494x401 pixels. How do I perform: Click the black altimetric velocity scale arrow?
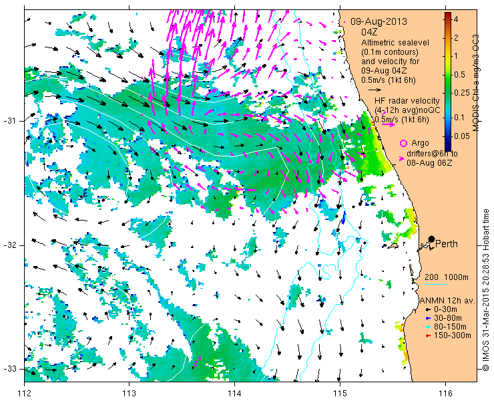[375, 90]
